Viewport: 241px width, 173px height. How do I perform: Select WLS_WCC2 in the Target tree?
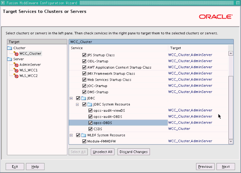28,76
